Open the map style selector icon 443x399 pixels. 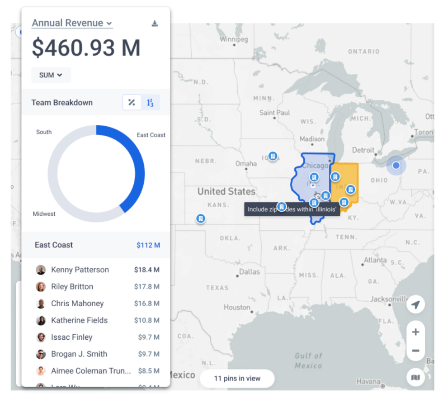click(x=415, y=378)
